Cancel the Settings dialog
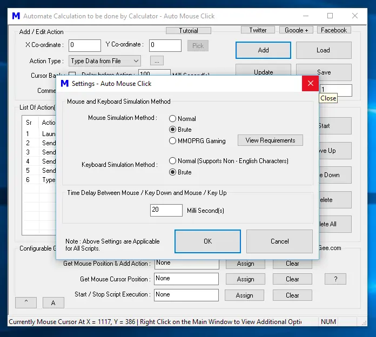This screenshot has width=376, height=337. (279, 241)
